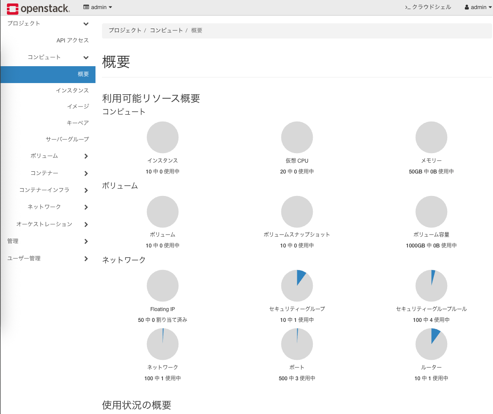Collapse the プロジェクト sidebar section

pyautogui.click(x=48, y=24)
